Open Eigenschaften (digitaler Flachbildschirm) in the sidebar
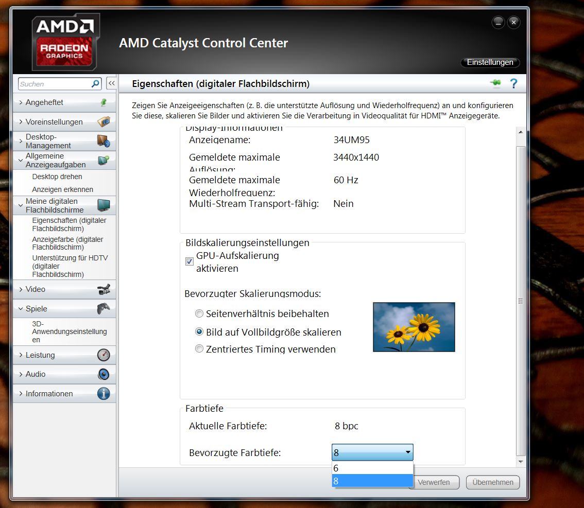584x508 pixels. pos(70,224)
